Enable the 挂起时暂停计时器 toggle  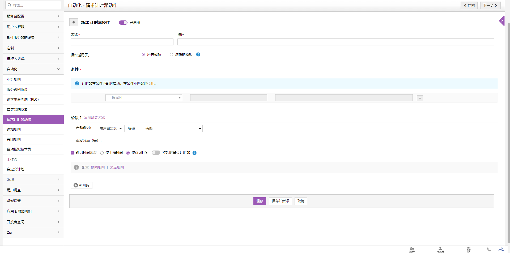pyautogui.click(x=156, y=153)
